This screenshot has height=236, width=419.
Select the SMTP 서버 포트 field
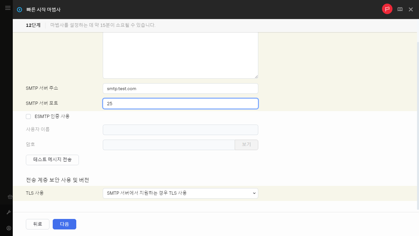click(180, 103)
